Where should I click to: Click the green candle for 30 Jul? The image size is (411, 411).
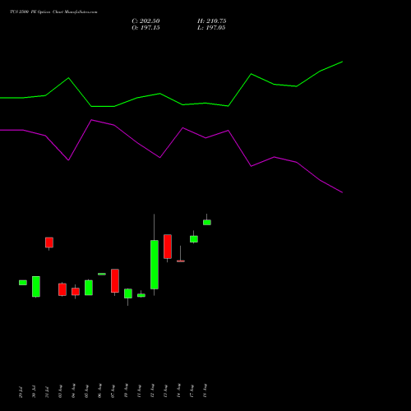[36, 287]
